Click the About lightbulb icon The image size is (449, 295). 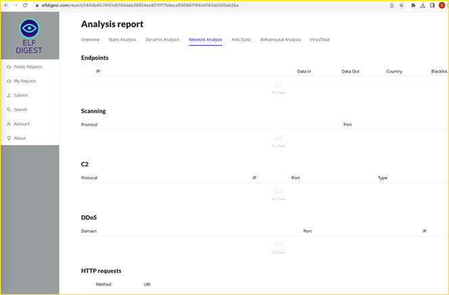9,138
